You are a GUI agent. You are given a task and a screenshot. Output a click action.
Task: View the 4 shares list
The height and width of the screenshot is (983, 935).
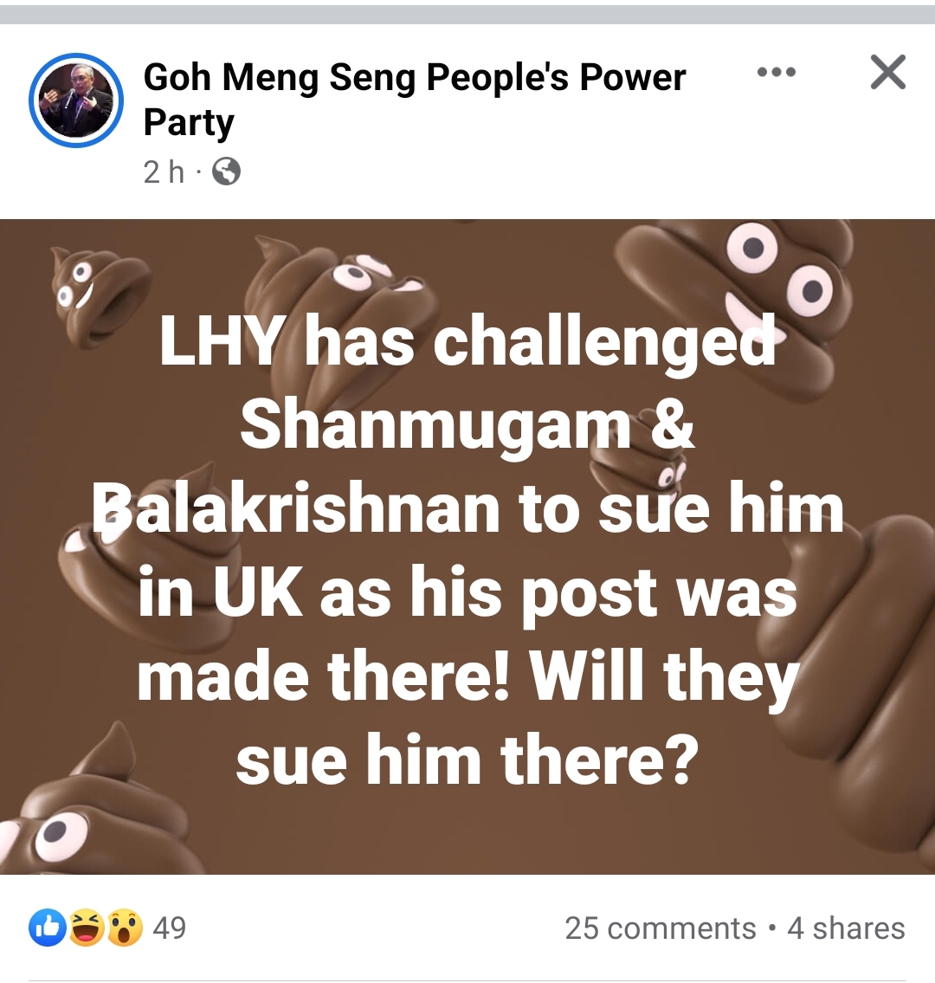[x=846, y=928]
